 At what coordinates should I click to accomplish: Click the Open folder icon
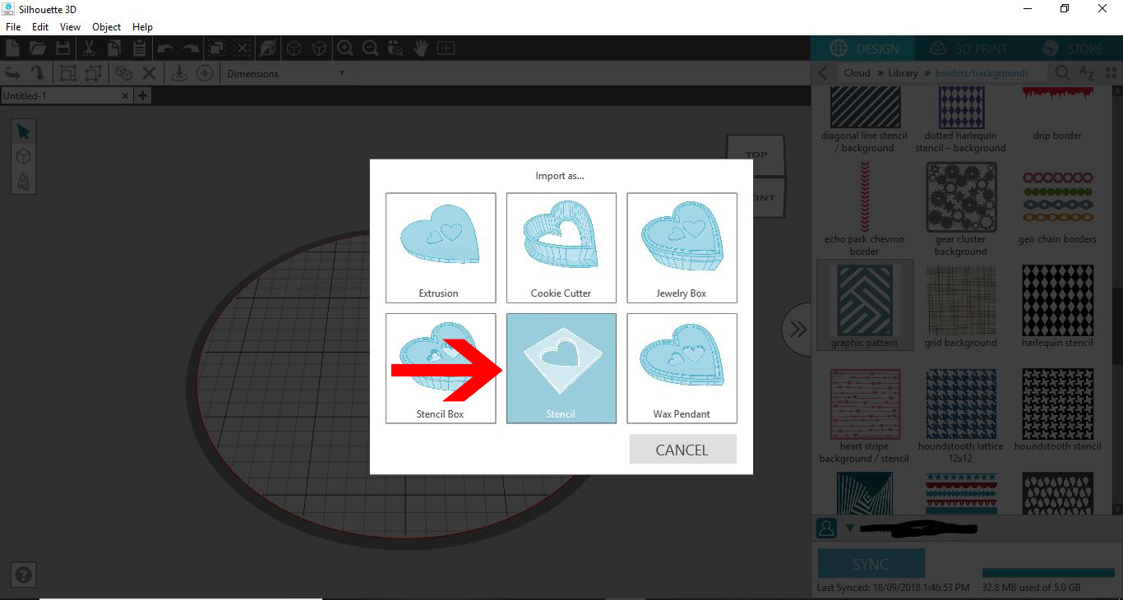(x=38, y=48)
